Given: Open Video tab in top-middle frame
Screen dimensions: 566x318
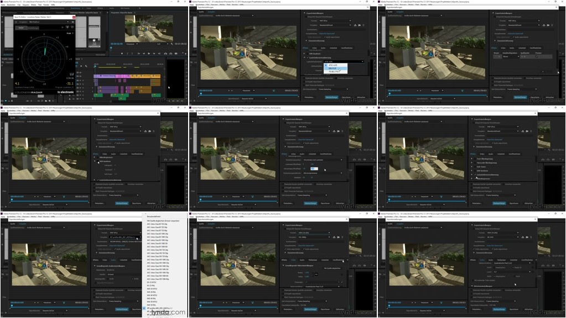Looking at the screenshot, I should coord(314,48).
